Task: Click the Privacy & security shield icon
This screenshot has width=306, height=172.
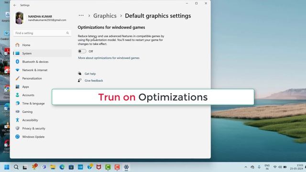Action: tap(17, 129)
